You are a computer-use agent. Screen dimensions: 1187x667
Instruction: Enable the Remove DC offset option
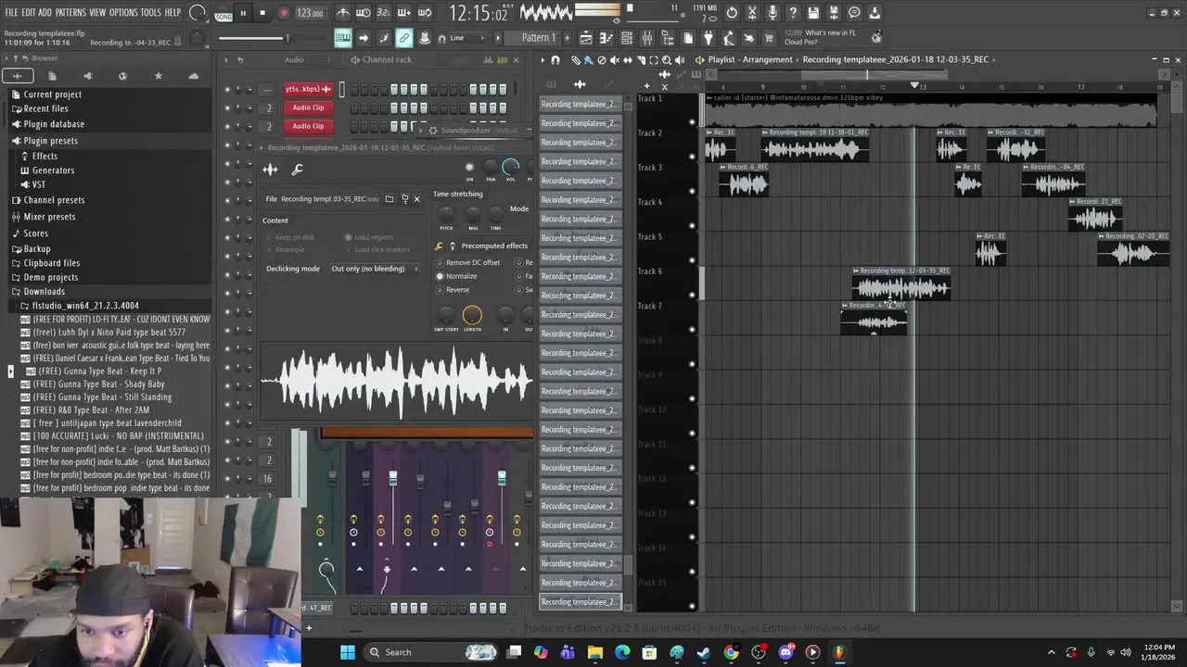[467, 262]
